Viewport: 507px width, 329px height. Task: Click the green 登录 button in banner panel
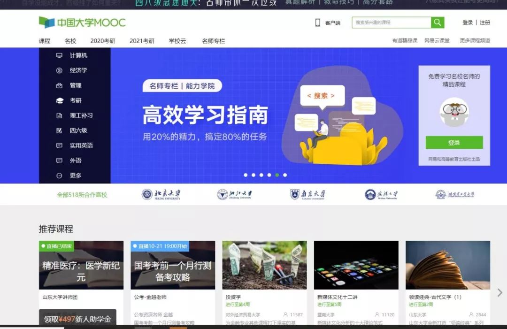[454, 142]
